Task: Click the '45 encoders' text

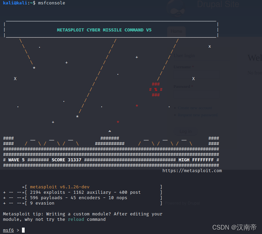Action: [85, 198]
